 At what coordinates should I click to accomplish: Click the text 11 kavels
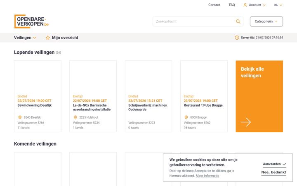pyautogui.click(x=24, y=128)
